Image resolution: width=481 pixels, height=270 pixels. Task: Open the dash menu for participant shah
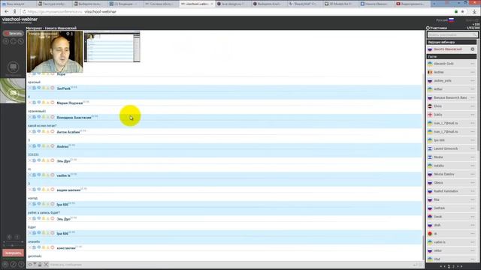point(473,225)
